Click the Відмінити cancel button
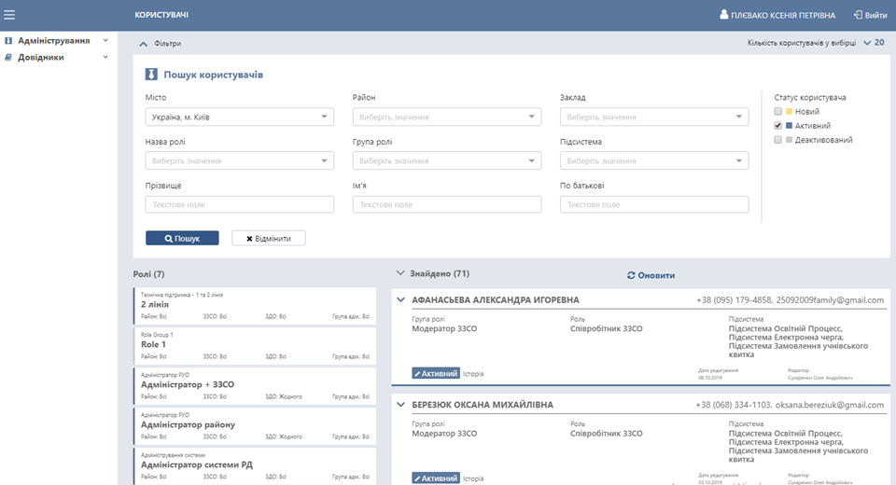 [268, 239]
